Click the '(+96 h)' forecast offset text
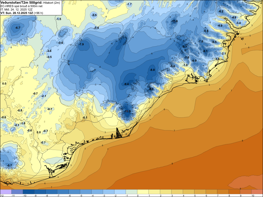Image resolution: width=263 pixels, height=197 pixels. point(38,13)
